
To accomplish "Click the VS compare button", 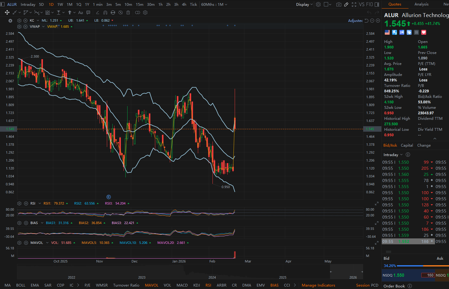I will click(x=362, y=4).
